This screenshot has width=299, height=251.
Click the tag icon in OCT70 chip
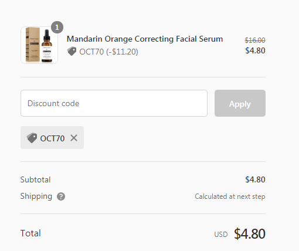32,138
